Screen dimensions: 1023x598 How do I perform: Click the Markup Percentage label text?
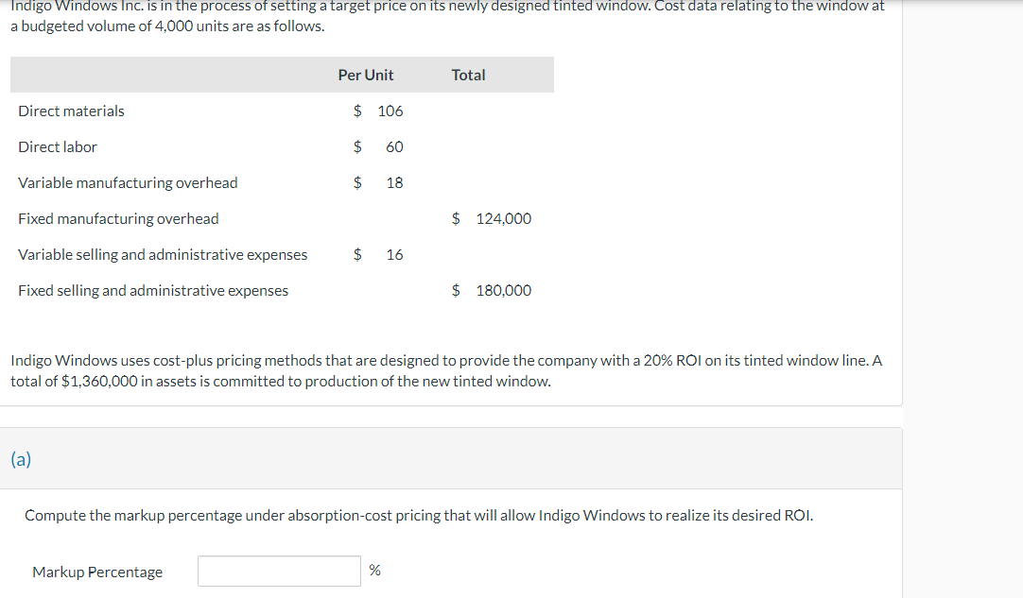[97, 572]
